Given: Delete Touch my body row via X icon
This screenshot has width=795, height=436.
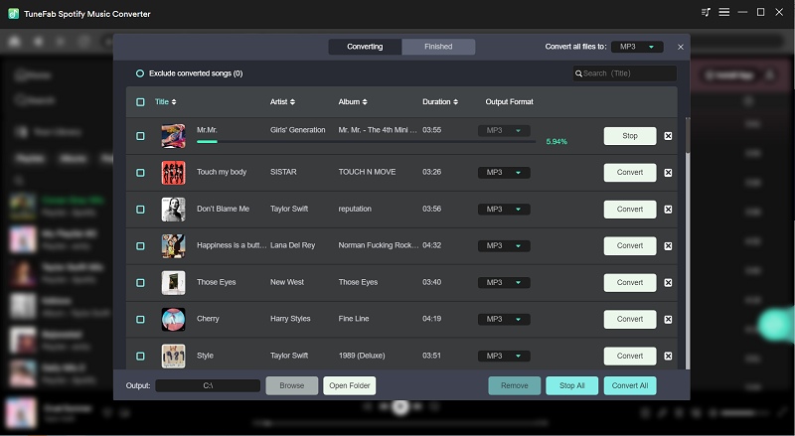Looking at the screenshot, I should click(668, 173).
